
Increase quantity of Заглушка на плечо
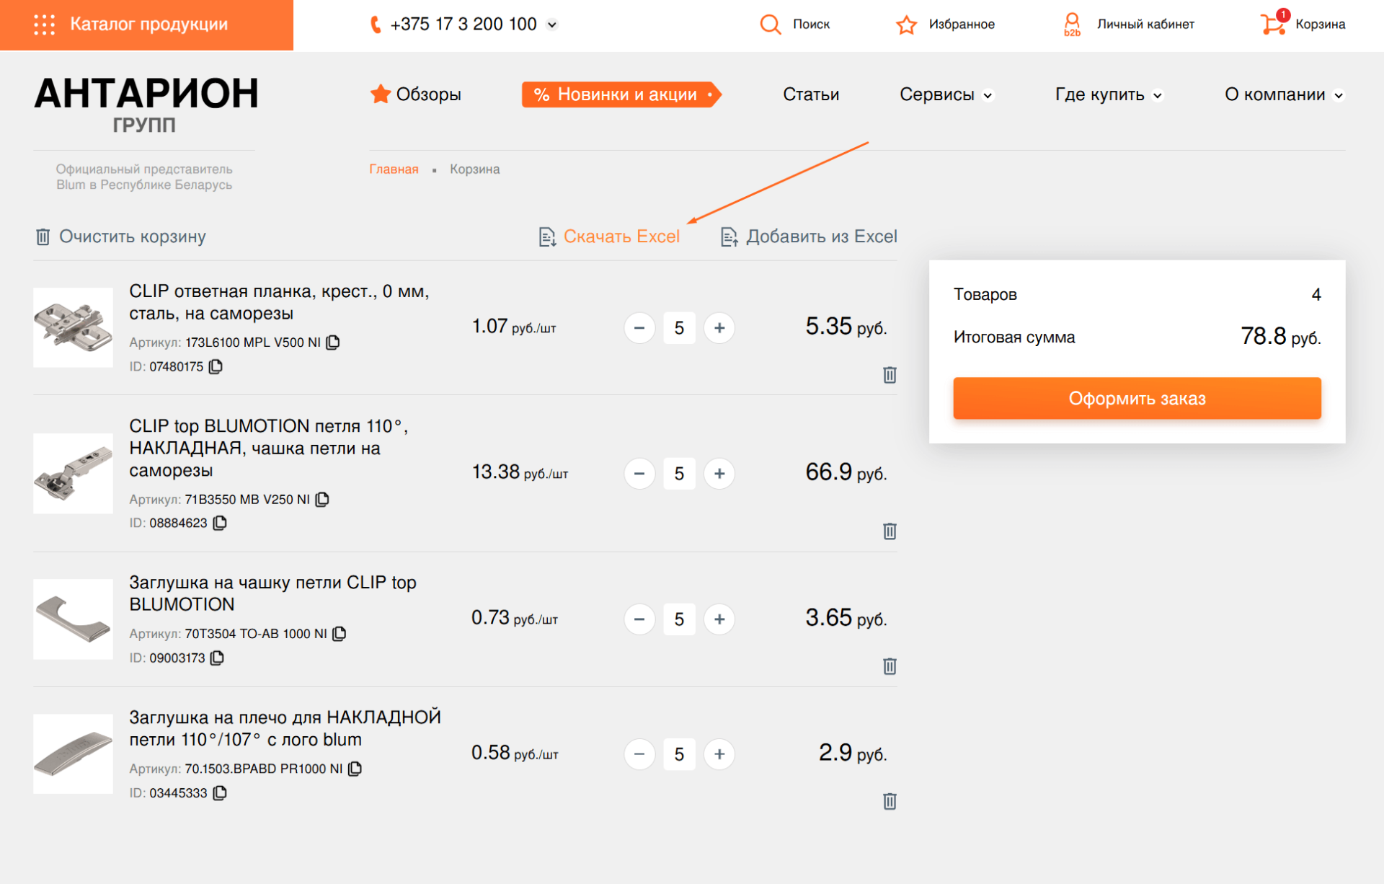719,754
